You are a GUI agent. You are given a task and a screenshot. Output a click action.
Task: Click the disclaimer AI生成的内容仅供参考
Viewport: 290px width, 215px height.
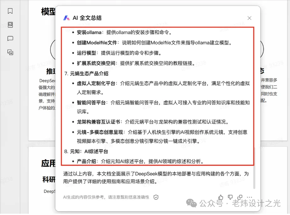click(x=106, y=197)
